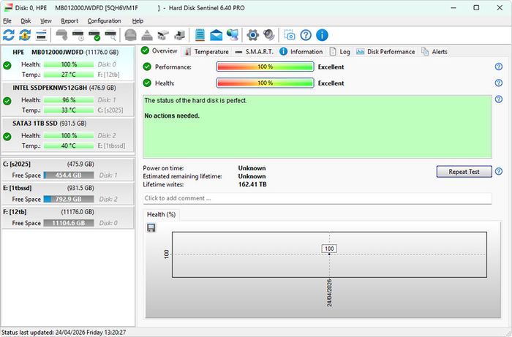Click the Lifetime writes value 162.41 TB
512x337 pixels.
coord(252,184)
